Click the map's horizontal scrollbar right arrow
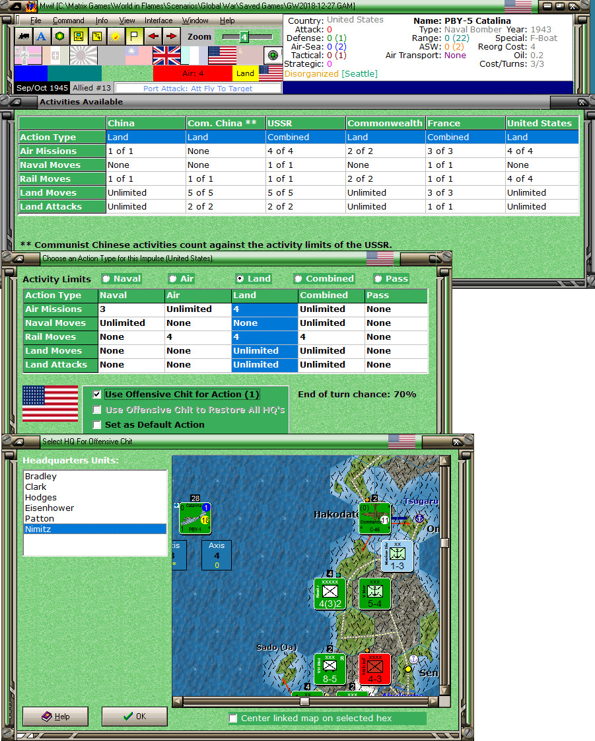Viewport: 595px width, 741px height. point(433,702)
